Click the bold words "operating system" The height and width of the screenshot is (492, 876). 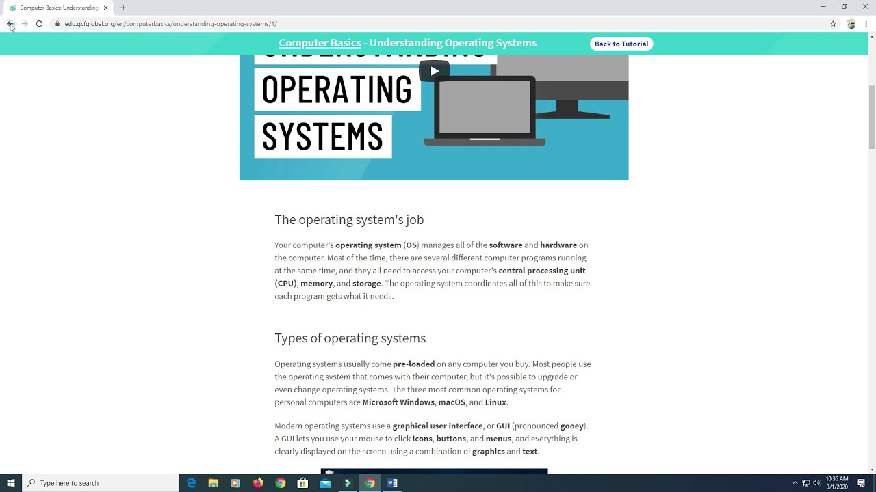click(368, 245)
